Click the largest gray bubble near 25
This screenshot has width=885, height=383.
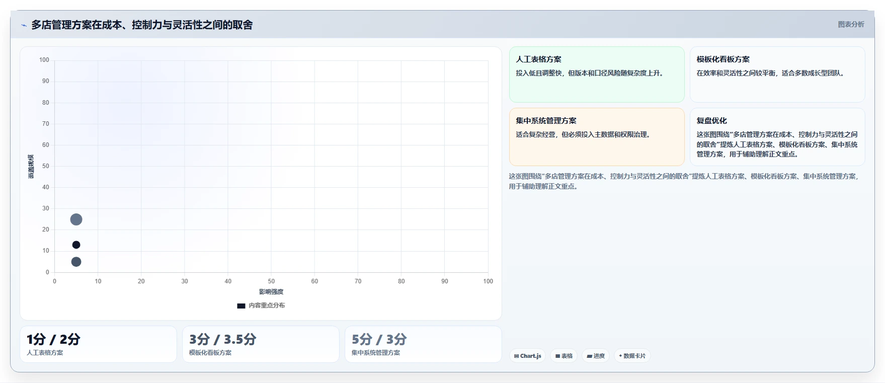(76, 219)
